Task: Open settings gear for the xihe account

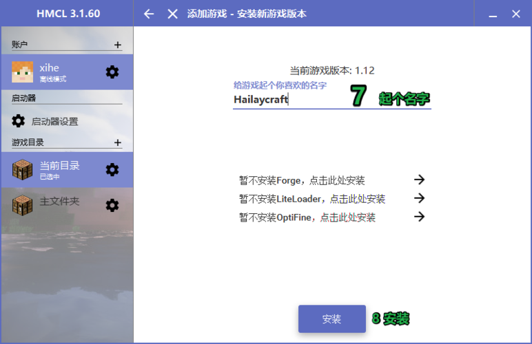Action: click(x=112, y=72)
